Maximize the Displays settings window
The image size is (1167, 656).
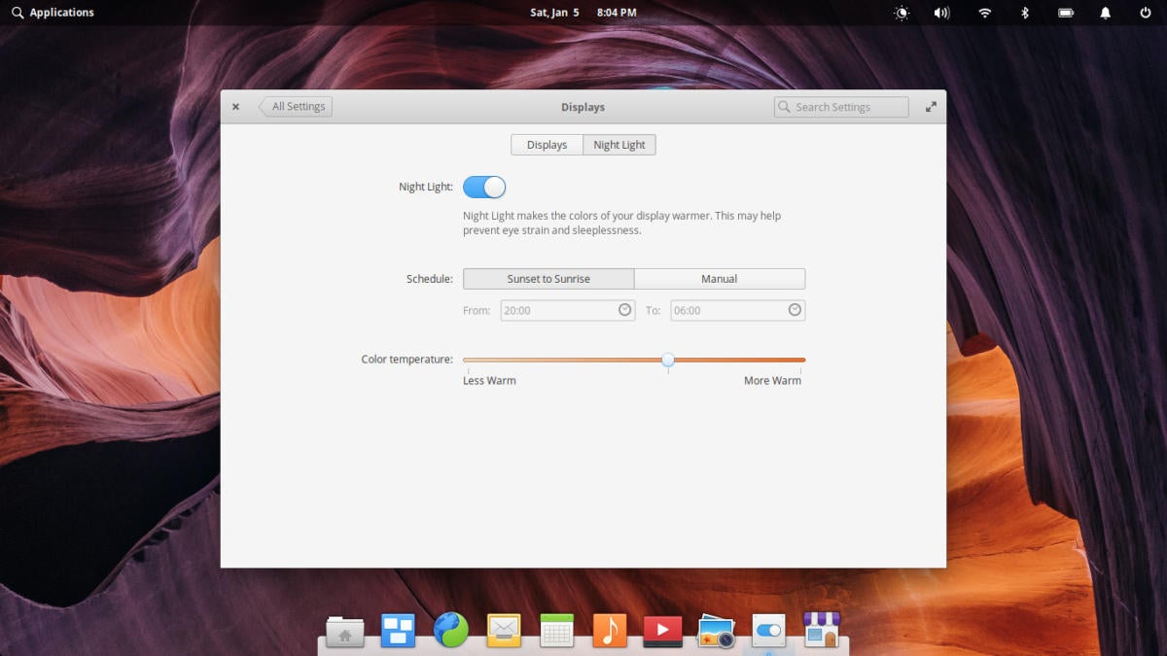coord(931,107)
